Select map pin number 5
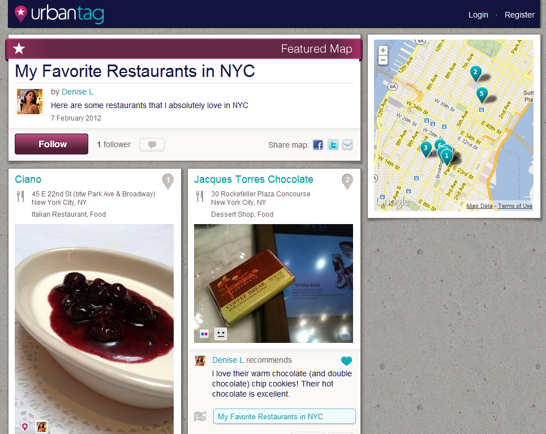 481,94
